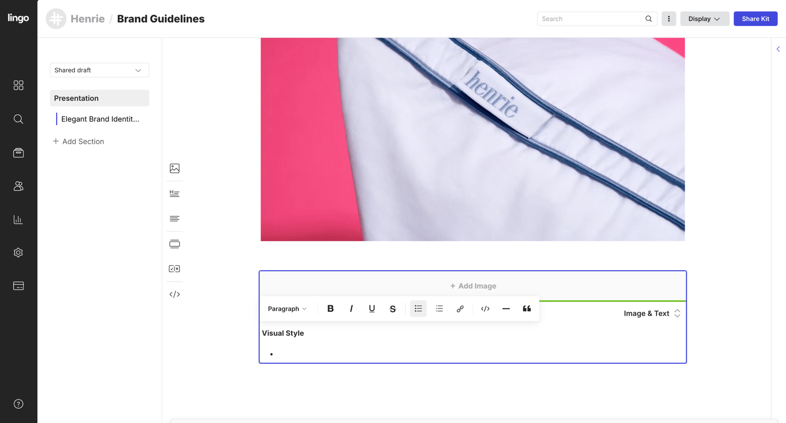Change the Image & Text block type selector

point(652,313)
